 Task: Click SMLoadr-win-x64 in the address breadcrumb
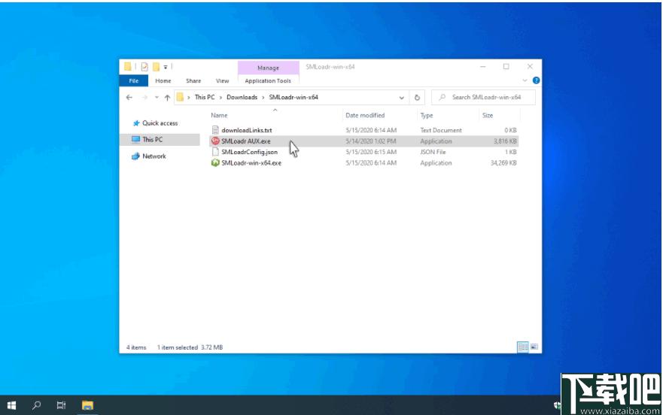(293, 97)
